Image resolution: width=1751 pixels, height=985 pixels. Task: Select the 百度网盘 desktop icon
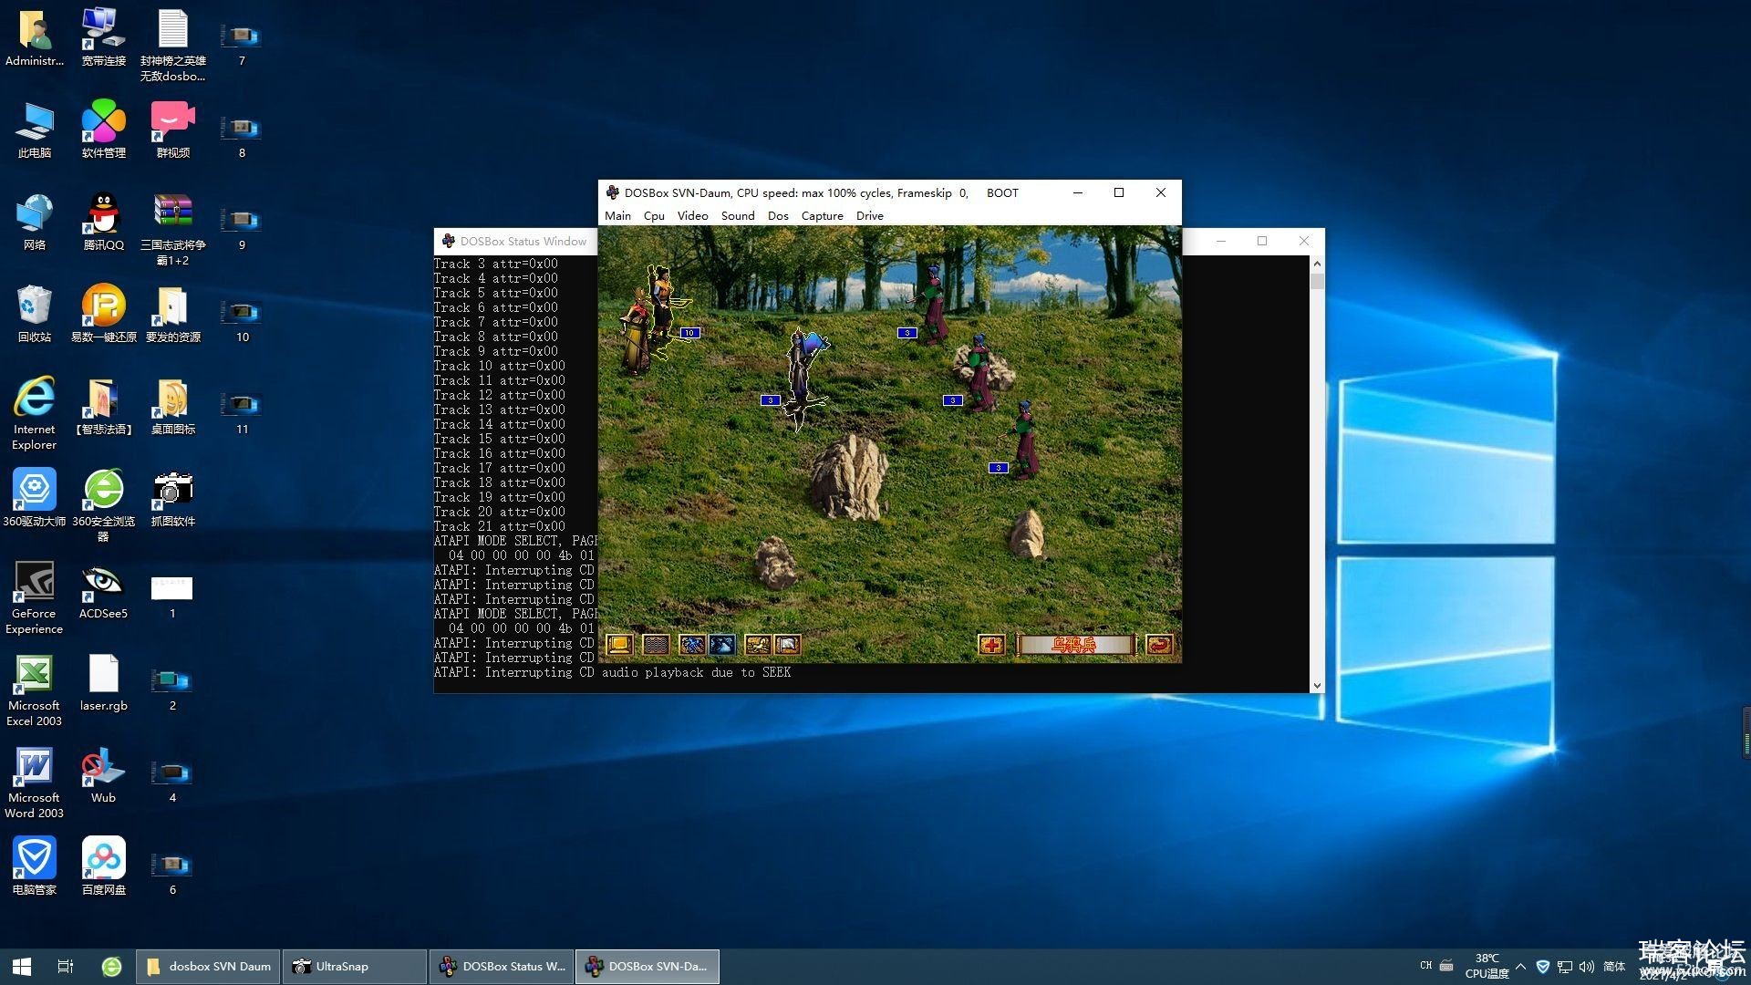point(104,867)
